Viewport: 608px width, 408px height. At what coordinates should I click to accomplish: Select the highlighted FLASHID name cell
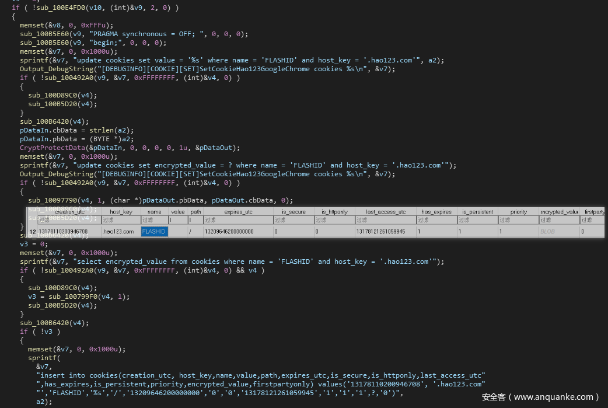click(154, 232)
